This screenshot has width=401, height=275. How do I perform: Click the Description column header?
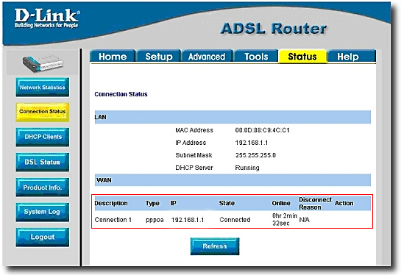coord(111,203)
